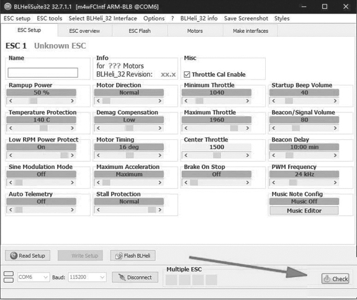Open the COM6 port dropdown
The height and width of the screenshot is (300, 357).
[x=34, y=277]
